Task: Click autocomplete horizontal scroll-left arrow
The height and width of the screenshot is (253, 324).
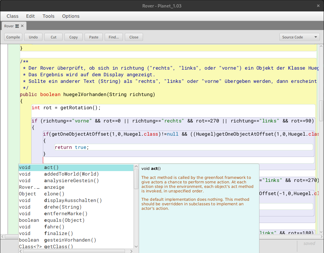Action: 20,251
